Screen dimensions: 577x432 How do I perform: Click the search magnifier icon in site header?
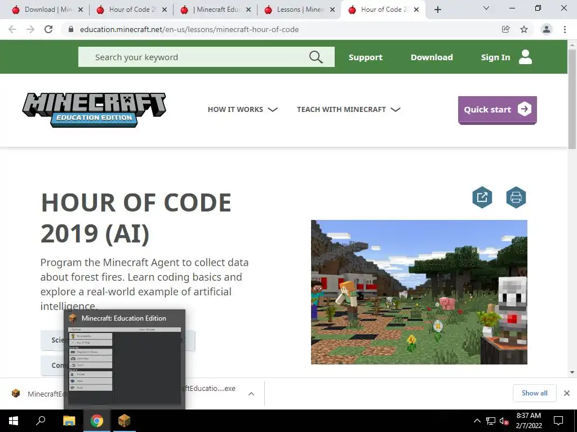coord(316,57)
